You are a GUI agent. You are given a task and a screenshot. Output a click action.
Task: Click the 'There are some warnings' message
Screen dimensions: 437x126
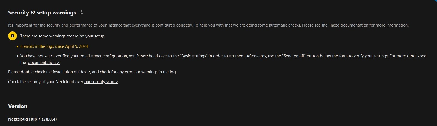point(63,36)
